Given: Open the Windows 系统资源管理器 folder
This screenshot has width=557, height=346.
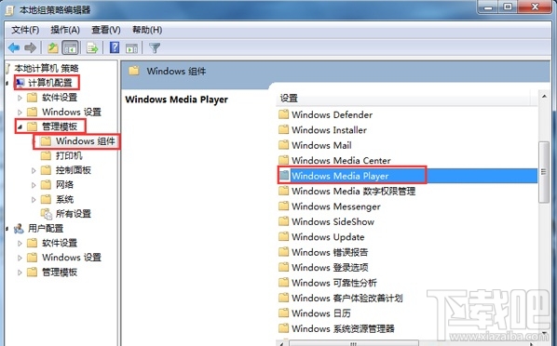Looking at the screenshot, I should [x=343, y=328].
